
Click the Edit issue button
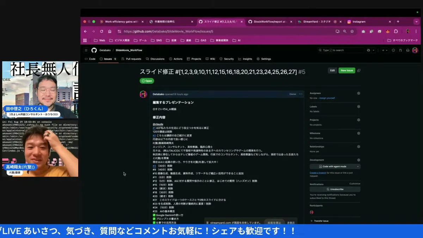point(332,71)
